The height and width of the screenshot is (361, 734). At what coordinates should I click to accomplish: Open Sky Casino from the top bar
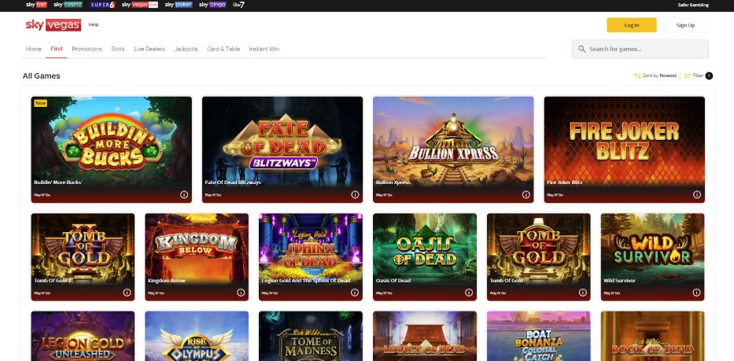68,5
